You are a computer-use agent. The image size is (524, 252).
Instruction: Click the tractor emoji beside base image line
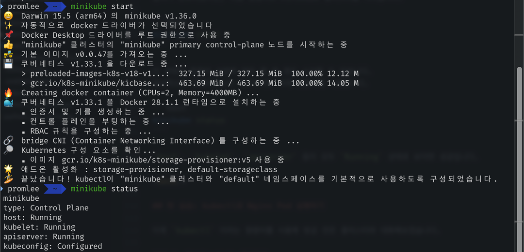(x=8, y=54)
